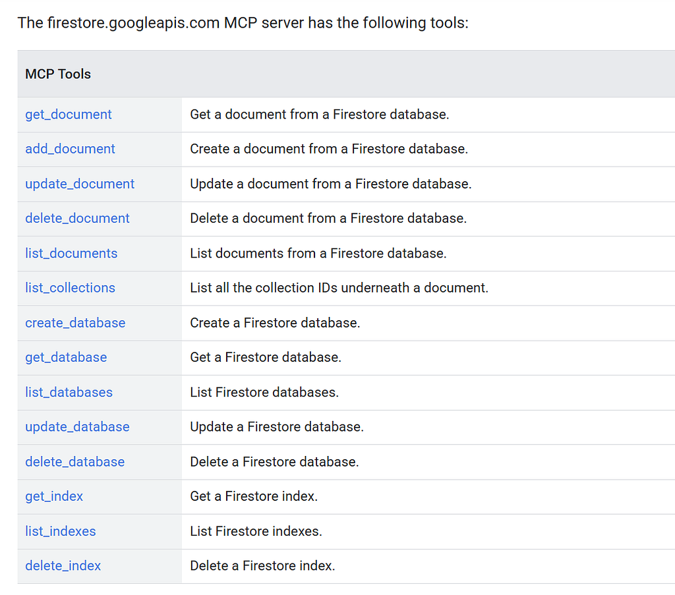Open the delete_document tool link
Image resolution: width=675 pixels, height=595 pixels.
(x=77, y=219)
